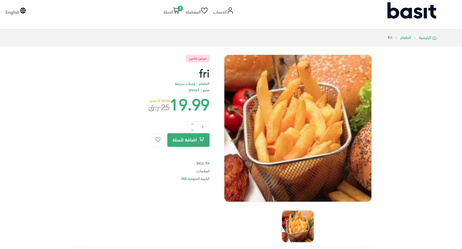Screen dimensions: 462x249
Task: Open account via user profile icon
Action: tap(230, 11)
